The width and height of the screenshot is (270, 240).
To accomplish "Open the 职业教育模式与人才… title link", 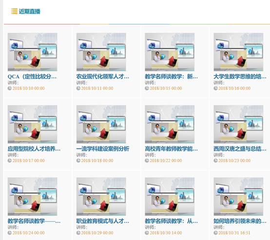I will [103, 221].
